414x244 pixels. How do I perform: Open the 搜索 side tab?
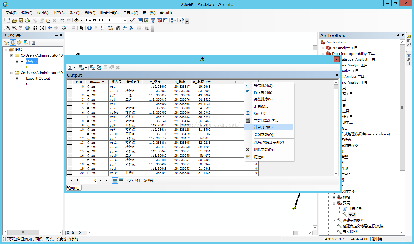click(409, 59)
